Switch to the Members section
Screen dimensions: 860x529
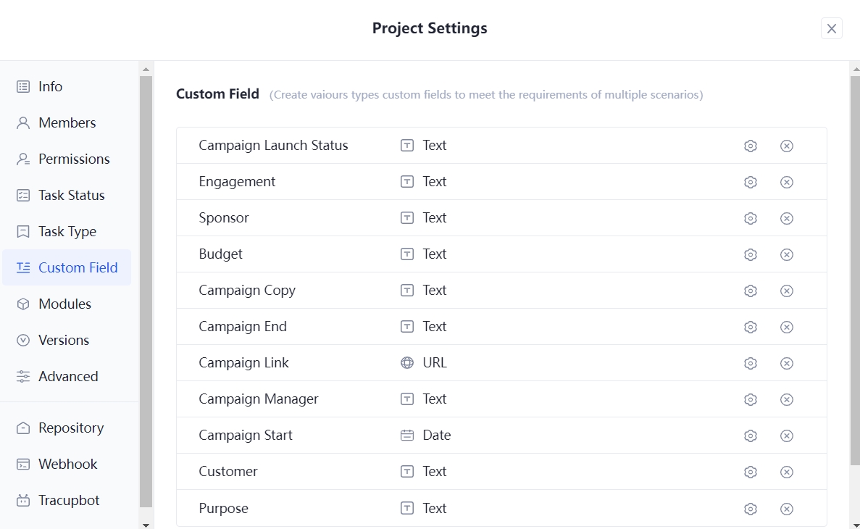67,122
